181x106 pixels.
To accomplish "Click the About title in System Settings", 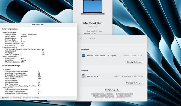I will pos(93,38).
